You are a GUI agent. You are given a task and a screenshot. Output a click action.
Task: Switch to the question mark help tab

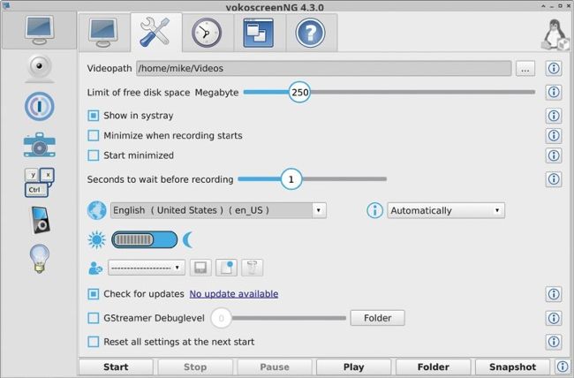coord(311,33)
